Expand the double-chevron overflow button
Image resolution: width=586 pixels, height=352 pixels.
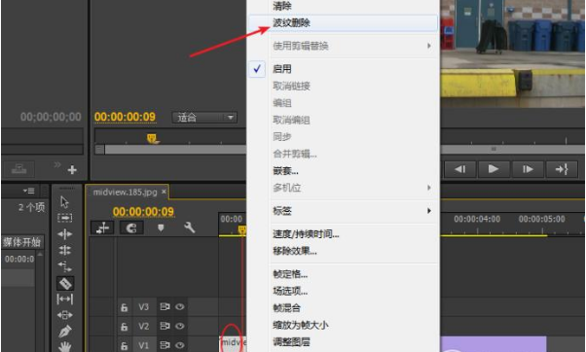coord(56,164)
